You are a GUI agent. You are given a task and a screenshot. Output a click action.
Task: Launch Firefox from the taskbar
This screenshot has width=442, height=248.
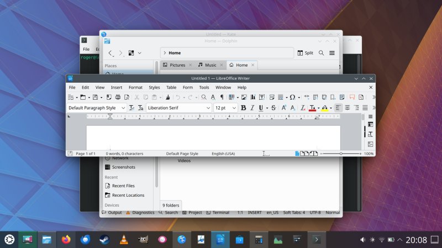(x=66, y=240)
